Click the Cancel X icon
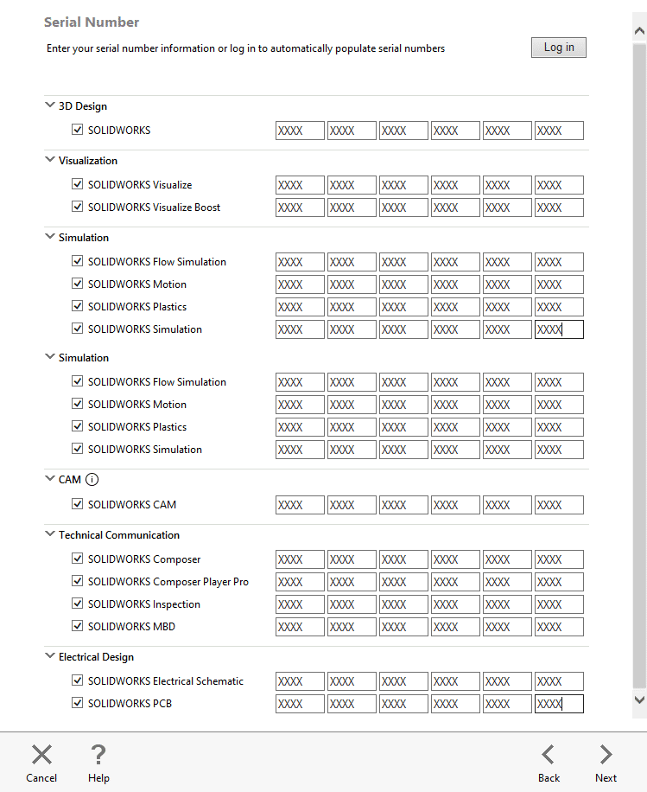Screen dimensions: 647x792 pos(41,755)
